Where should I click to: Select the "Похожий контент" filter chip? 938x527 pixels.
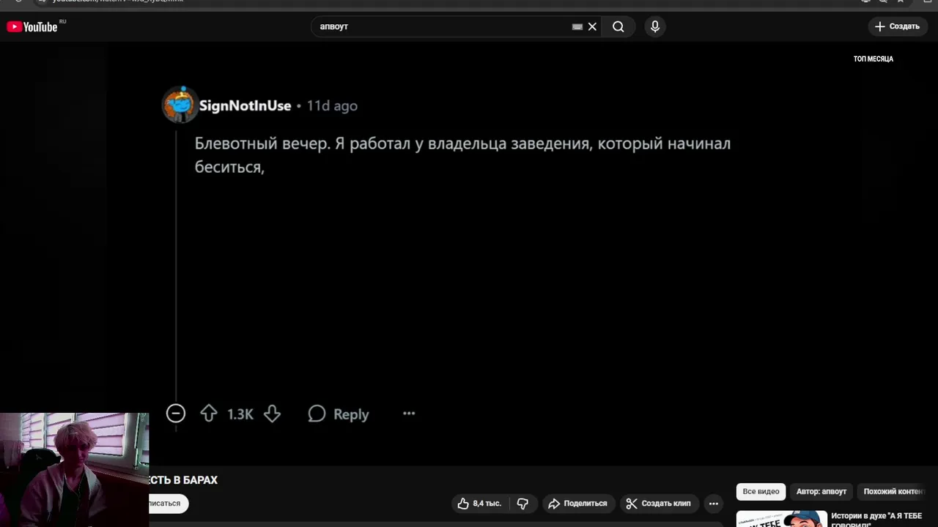893,492
